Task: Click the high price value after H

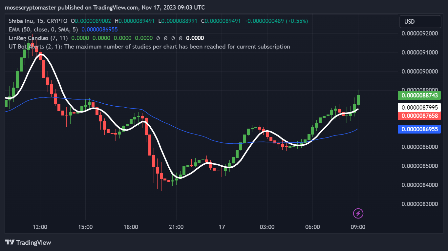Action: [x=137, y=21]
